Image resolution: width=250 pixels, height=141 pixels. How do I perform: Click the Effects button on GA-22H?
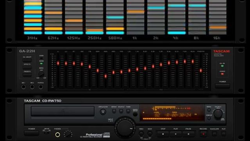[x=27, y=67]
